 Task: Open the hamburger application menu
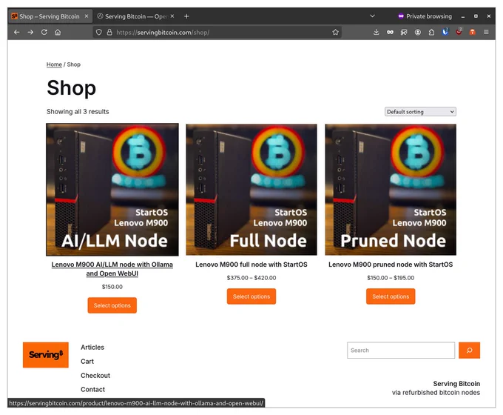(x=486, y=32)
